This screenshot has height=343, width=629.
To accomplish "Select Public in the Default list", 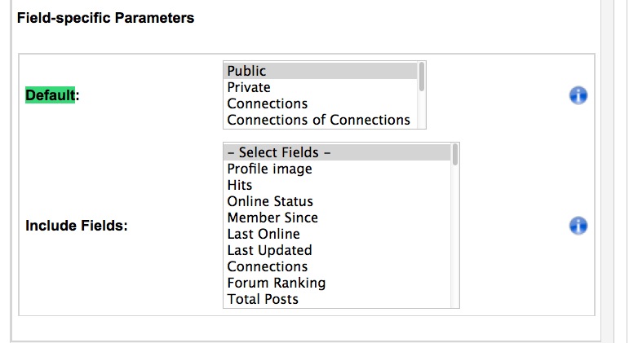I will [x=320, y=71].
